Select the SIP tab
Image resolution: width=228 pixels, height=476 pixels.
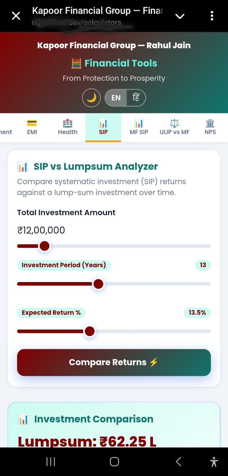[x=103, y=127]
